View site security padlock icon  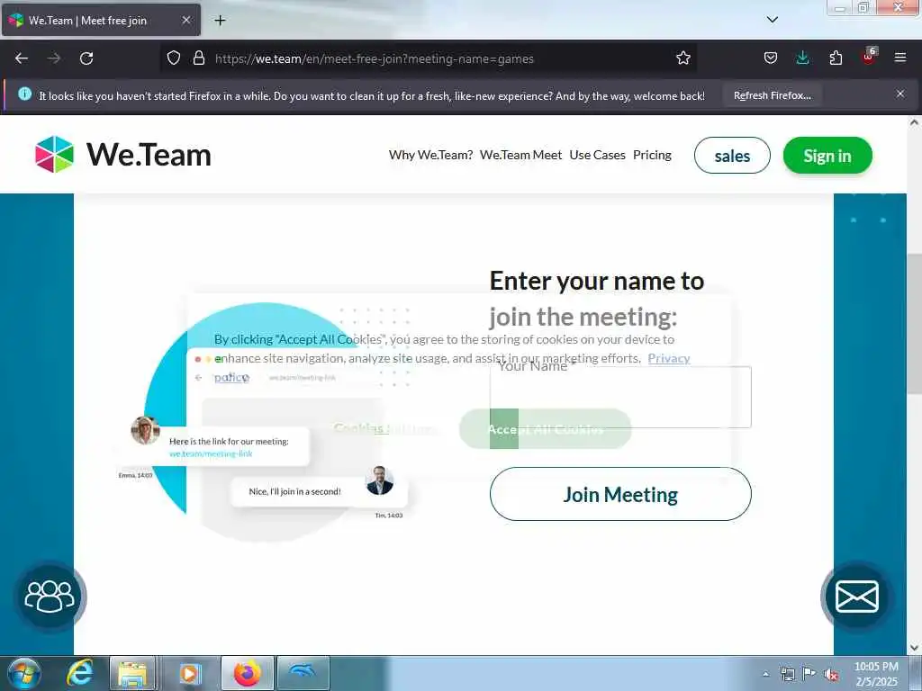(199, 58)
